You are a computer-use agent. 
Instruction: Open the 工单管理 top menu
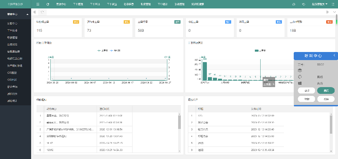tap(78, 4)
